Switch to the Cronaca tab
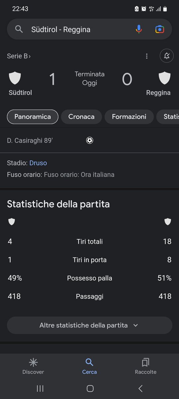The width and height of the screenshot is (179, 399). (81, 117)
